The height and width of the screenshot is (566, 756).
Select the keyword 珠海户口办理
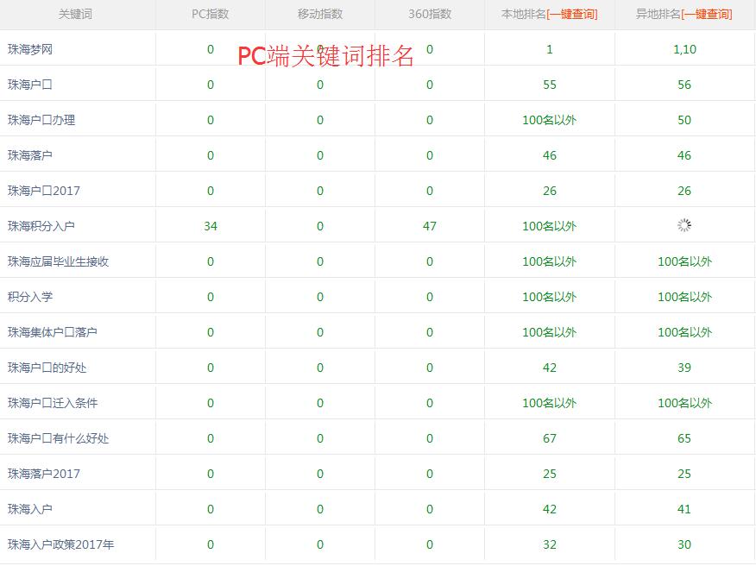[41, 120]
